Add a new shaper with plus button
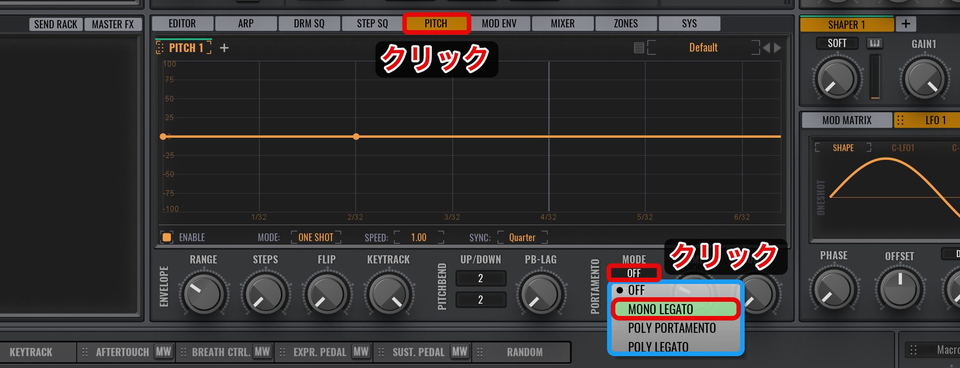Image resolution: width=960 pixels, height=368 pixels. [x=906, y=24]
